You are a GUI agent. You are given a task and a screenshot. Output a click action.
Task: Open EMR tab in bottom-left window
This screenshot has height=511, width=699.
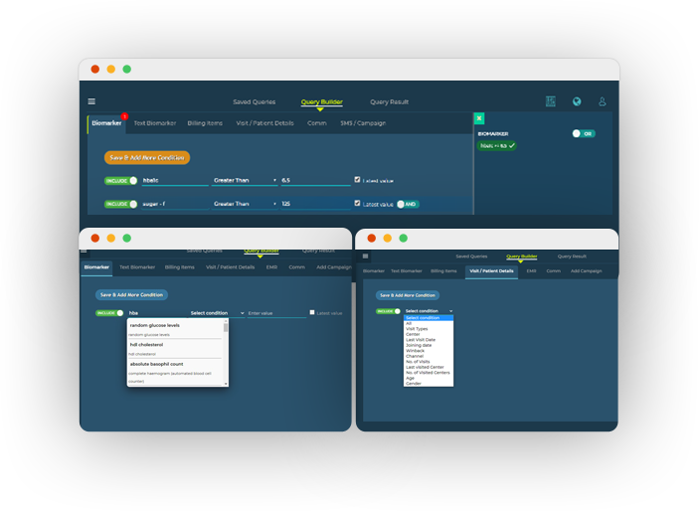[x=271, y=267]
